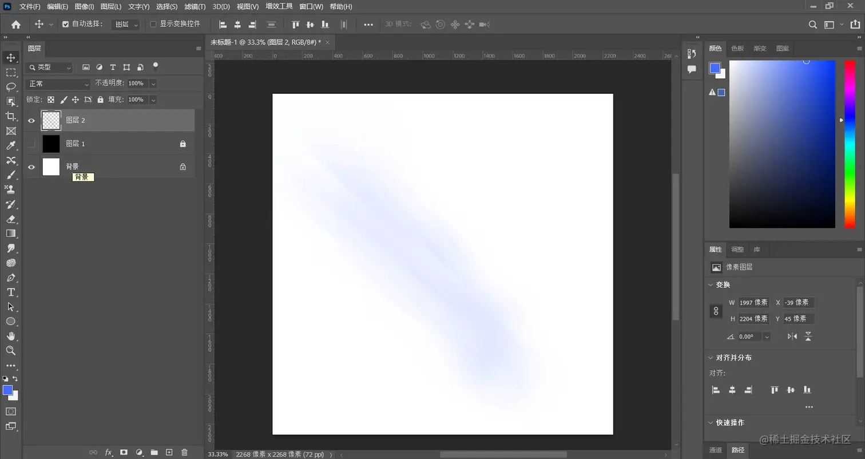Switch to the 色板 tab
The width and height of the screenshot is (865, 459).
click(737, 49)
